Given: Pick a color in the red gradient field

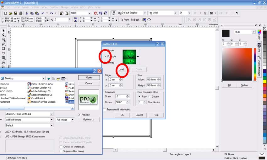Looking at the screenshot, I should coord(237,64).
